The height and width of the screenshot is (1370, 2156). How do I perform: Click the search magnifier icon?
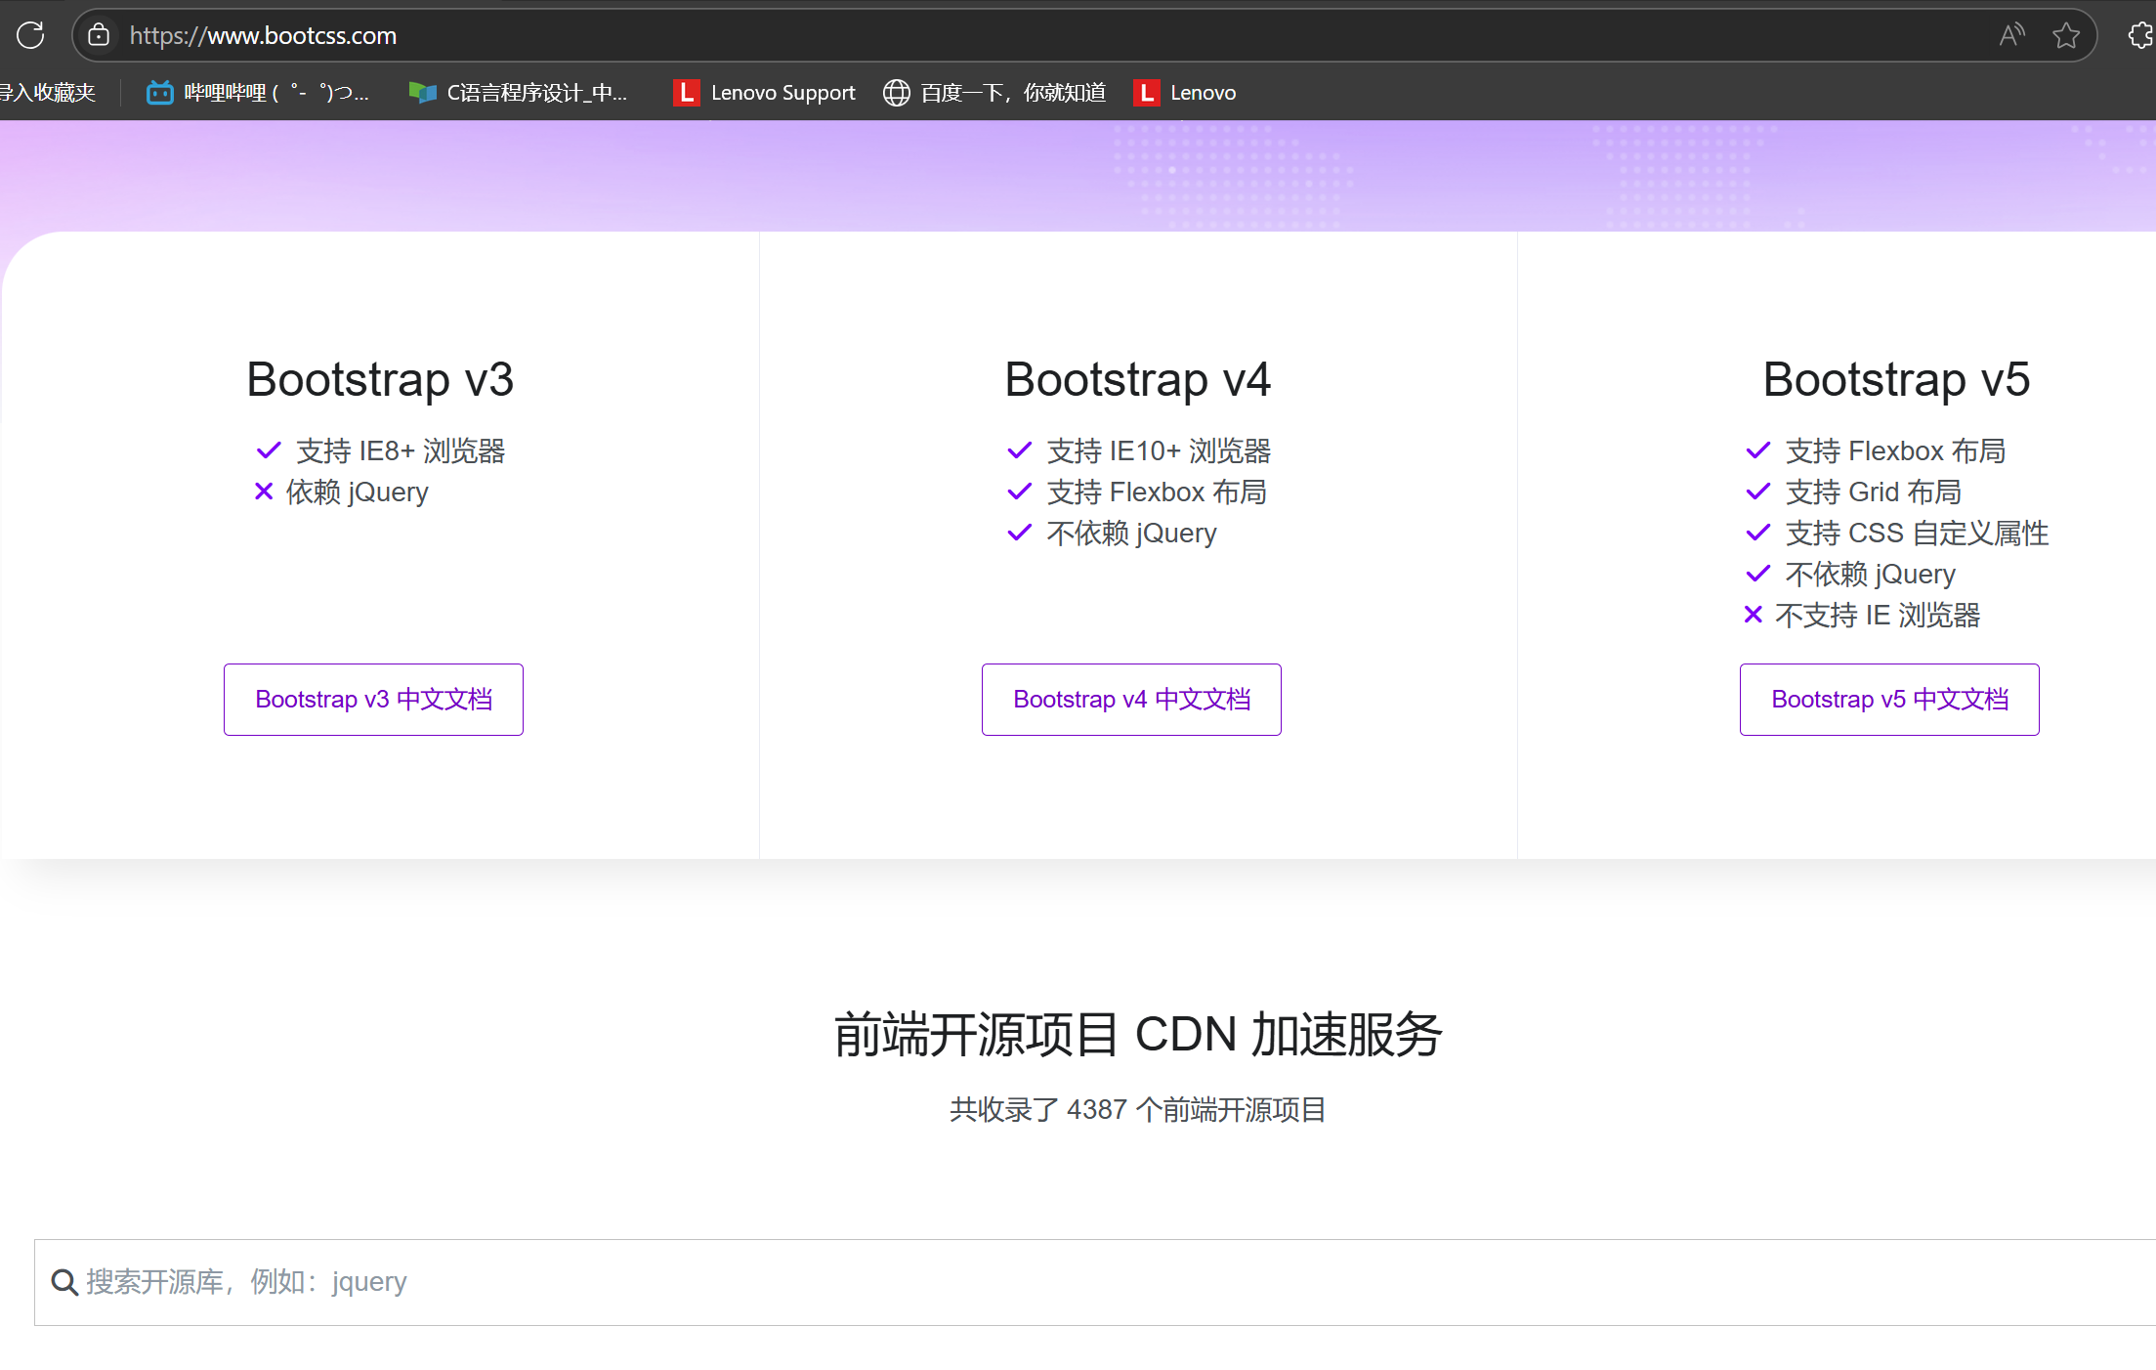(64, 1282)
